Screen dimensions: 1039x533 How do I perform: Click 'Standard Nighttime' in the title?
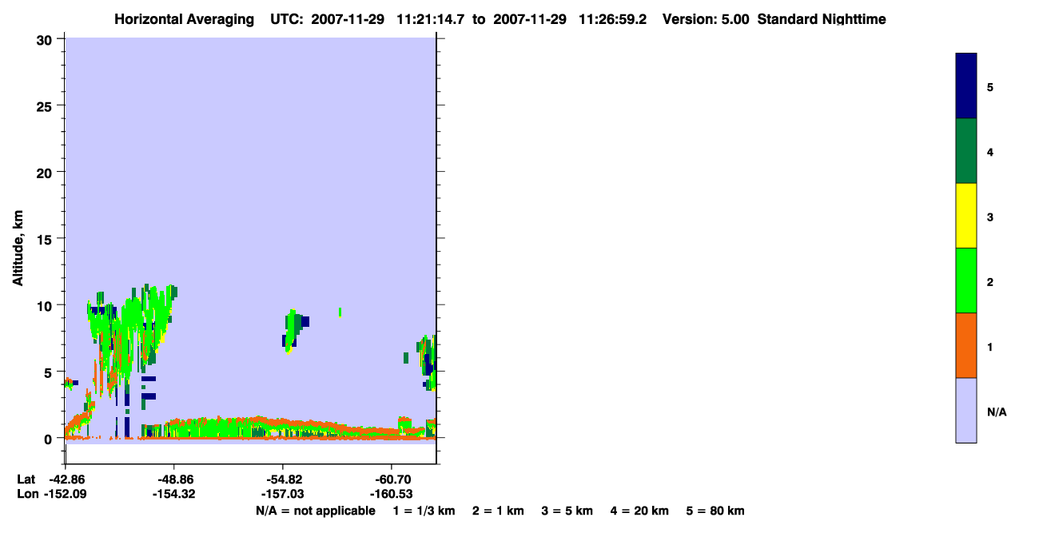coord(822,19)
